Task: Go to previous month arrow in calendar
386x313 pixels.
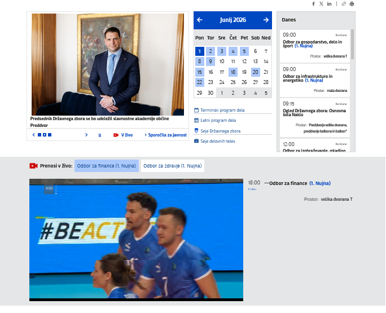Action: 200,20
